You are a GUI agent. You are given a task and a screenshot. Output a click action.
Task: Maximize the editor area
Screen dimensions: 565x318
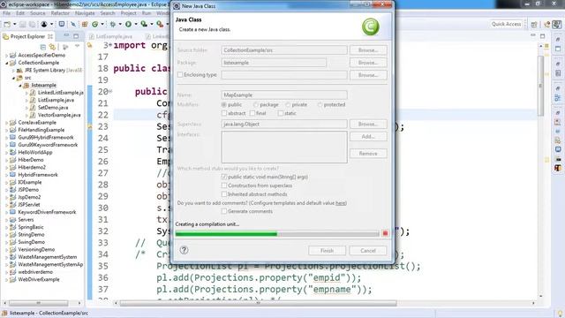click(x=542, y=35)
